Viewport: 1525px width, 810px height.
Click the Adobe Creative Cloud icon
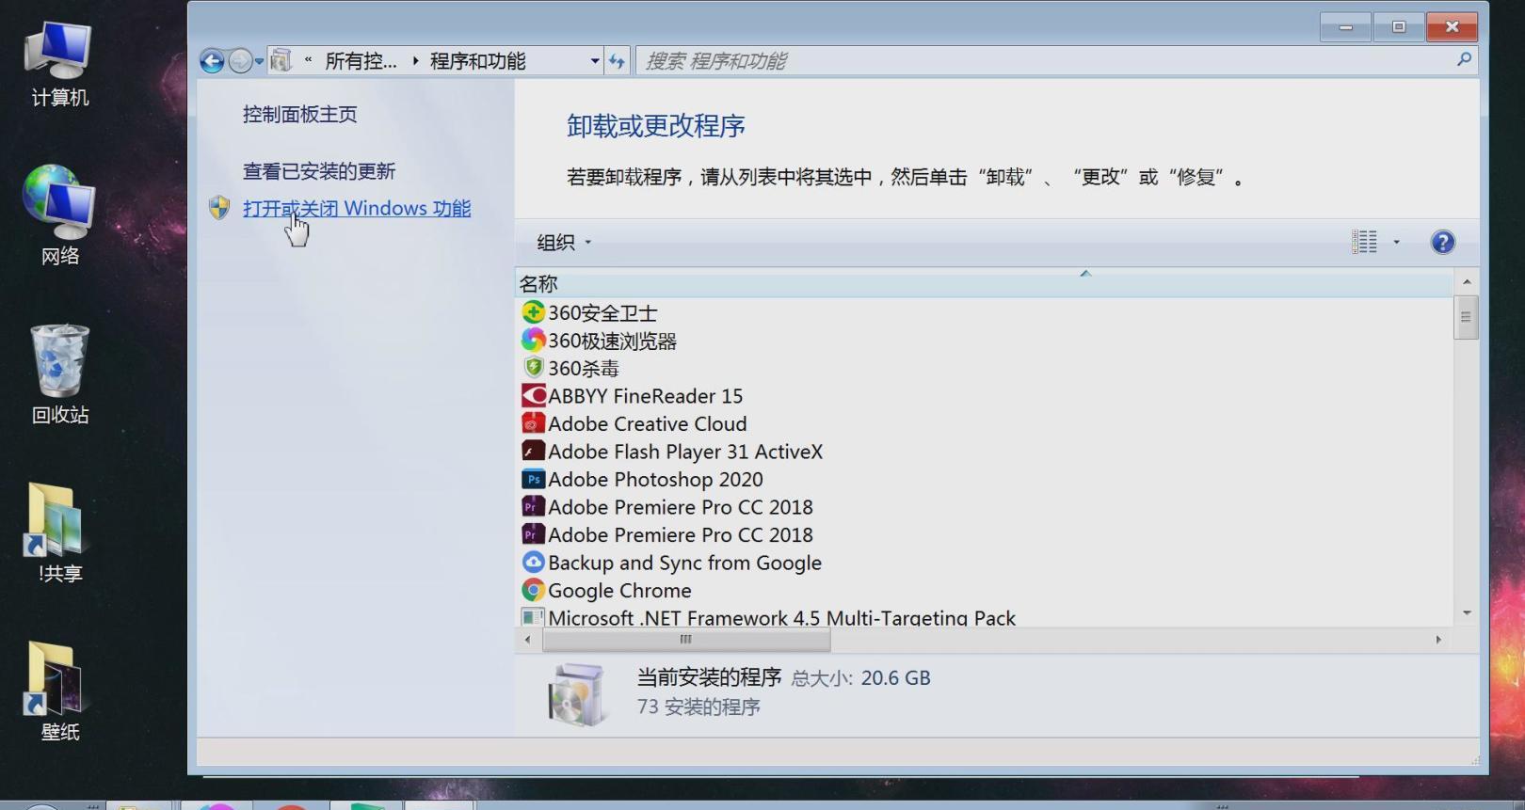tap(533, 423)
